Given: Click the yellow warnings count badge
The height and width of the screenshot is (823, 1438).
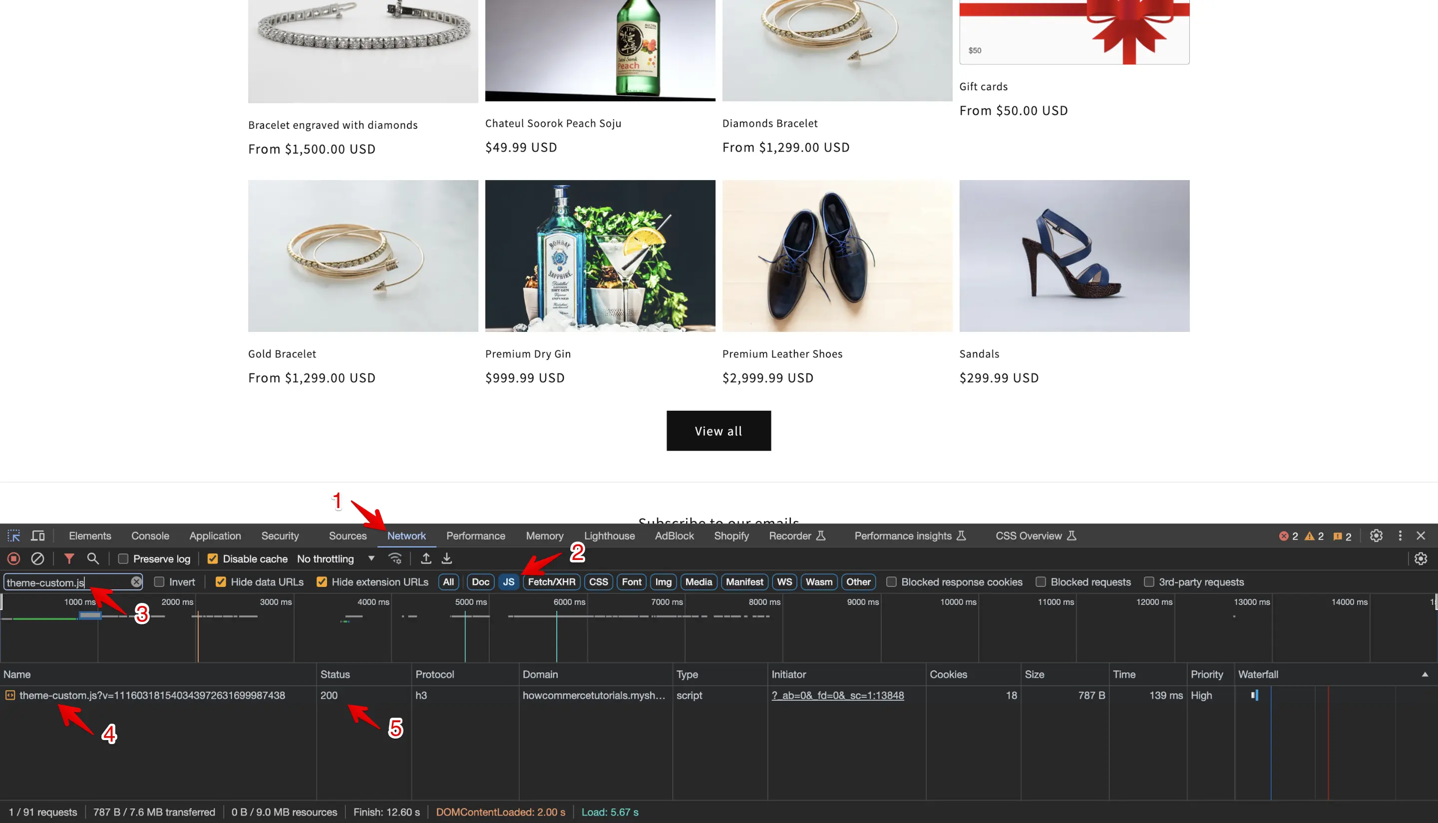Looking at the screenshot, I should pyautogui.click(x=1314, y=536).
